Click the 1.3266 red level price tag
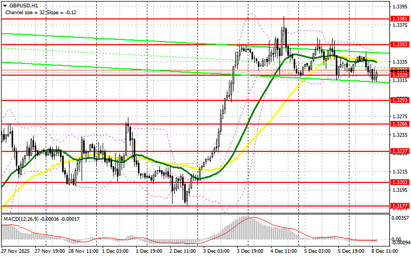 point(400,124)
